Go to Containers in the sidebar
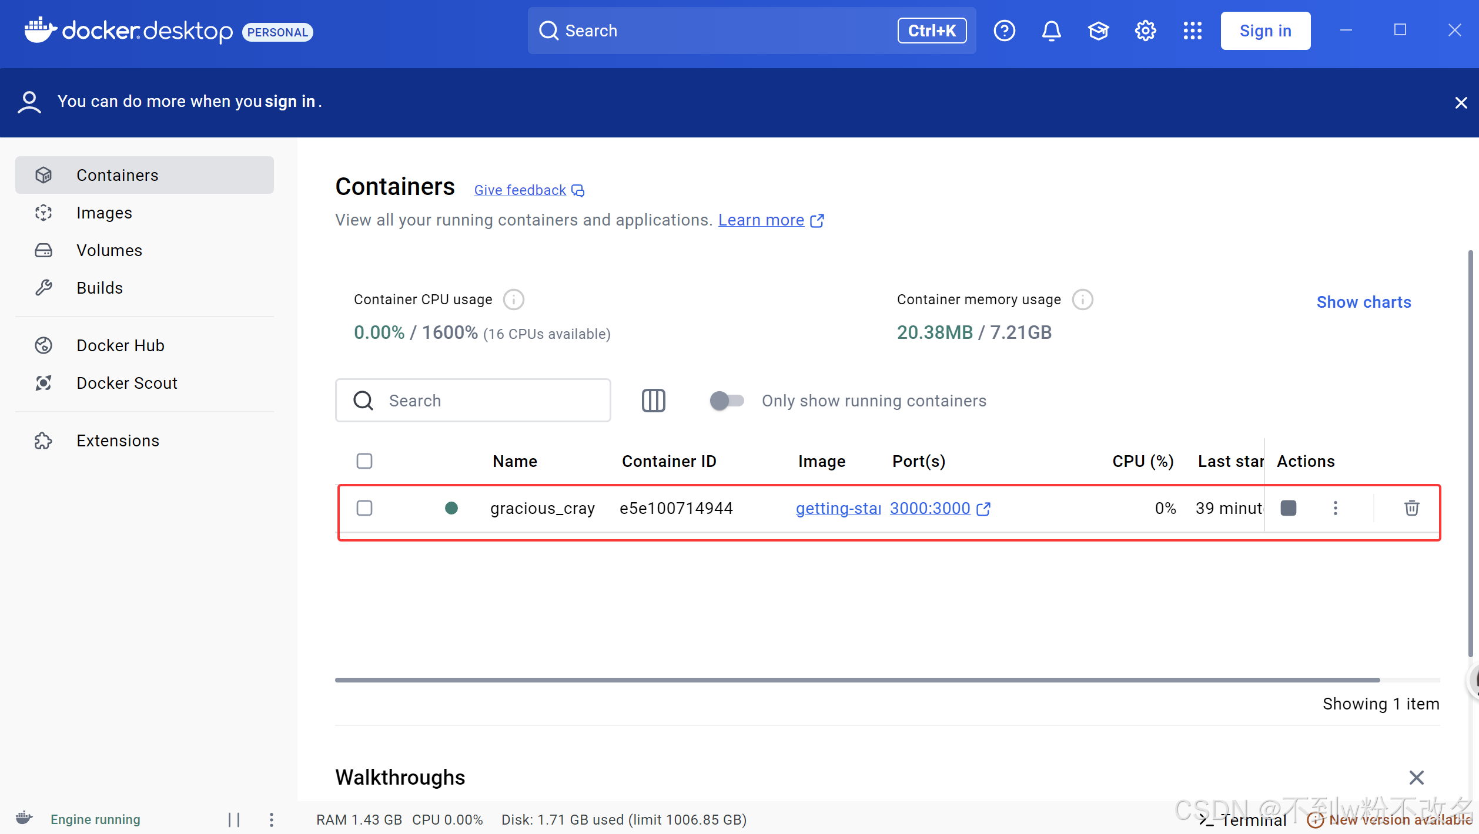This screenshot has height=834, width=1479. pyautogui.click(x=145, y=175)
